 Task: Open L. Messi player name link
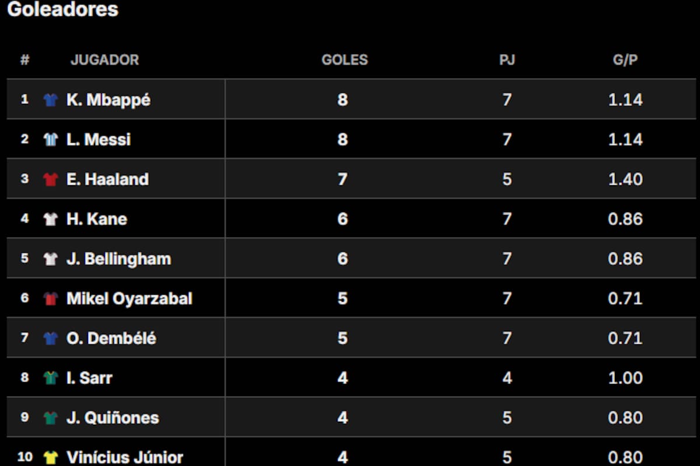tap(99, 140)
